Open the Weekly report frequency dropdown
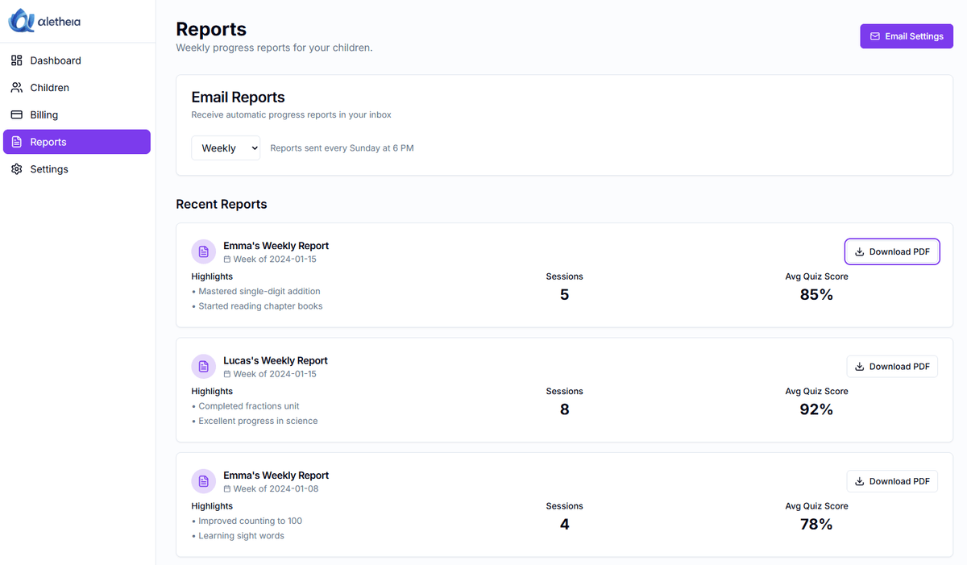Image resolution: width=967 pixels, height=565 pixels. pyautogui.click(x=226, y=147)
